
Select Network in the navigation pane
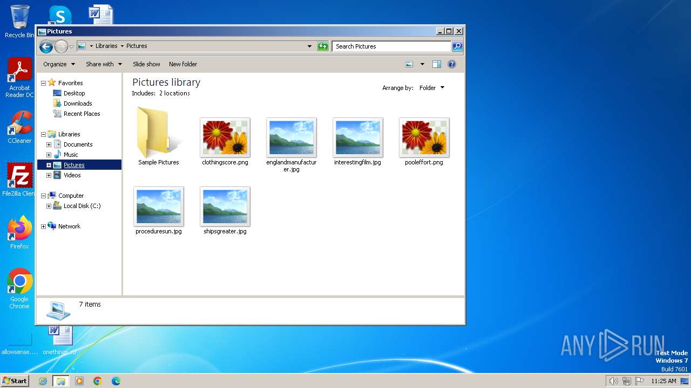(69, 226)
